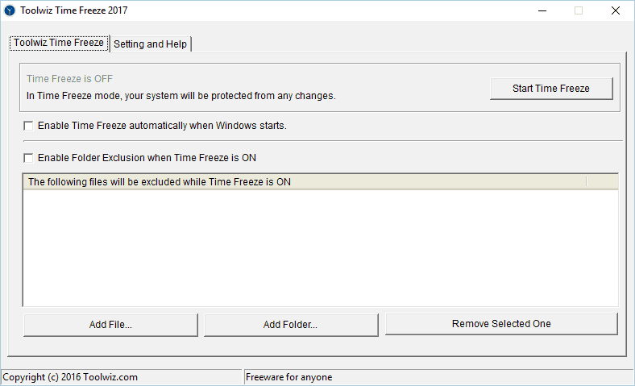Click the narrow second column header of list
635x386 pixels.
601,182
